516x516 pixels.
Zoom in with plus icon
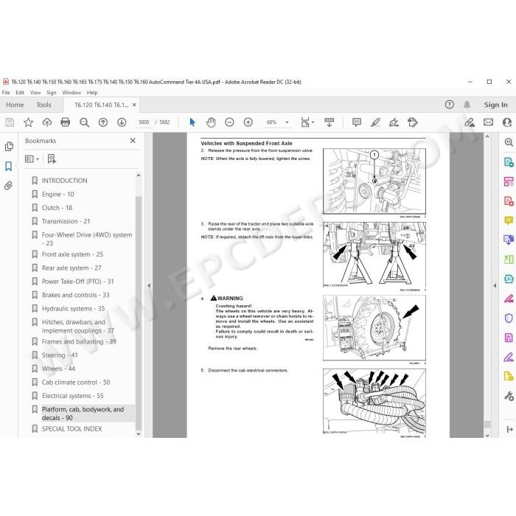point(248,122)
